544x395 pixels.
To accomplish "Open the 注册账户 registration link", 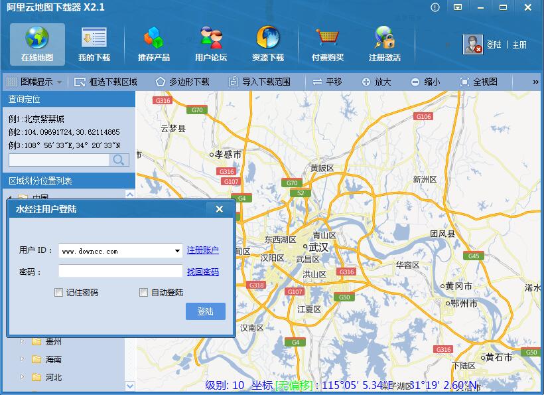I will [204, 250].
